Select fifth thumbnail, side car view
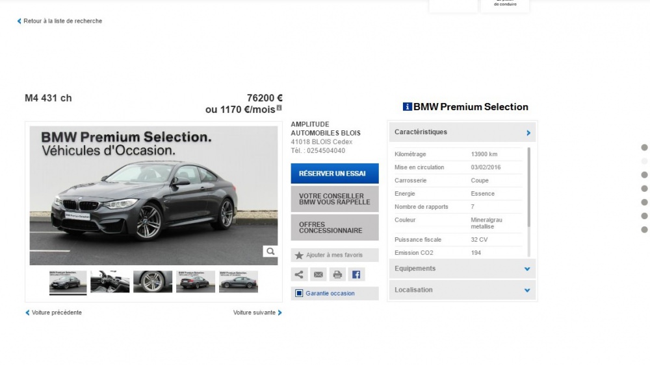Viewport: 650px width, 365px height. [x=239, y=282]
